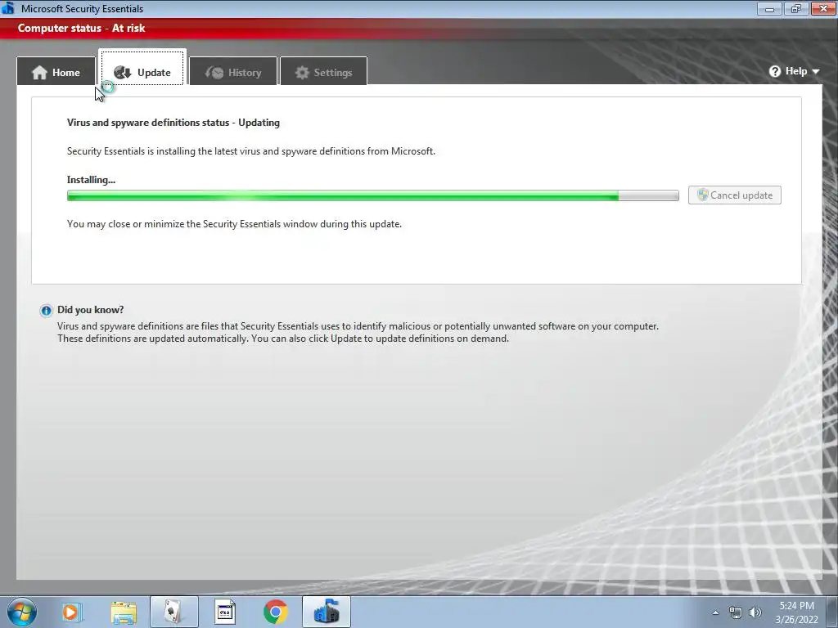This screenshot has height=628, width=838.
Task: Click the History tab clock icon
Action: pos(214,72)
